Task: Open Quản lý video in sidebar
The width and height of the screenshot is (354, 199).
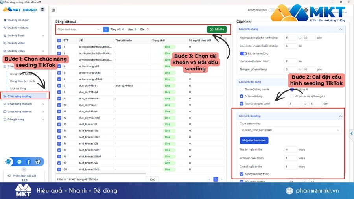Action: pyautogui.click(x=16, y=43)
